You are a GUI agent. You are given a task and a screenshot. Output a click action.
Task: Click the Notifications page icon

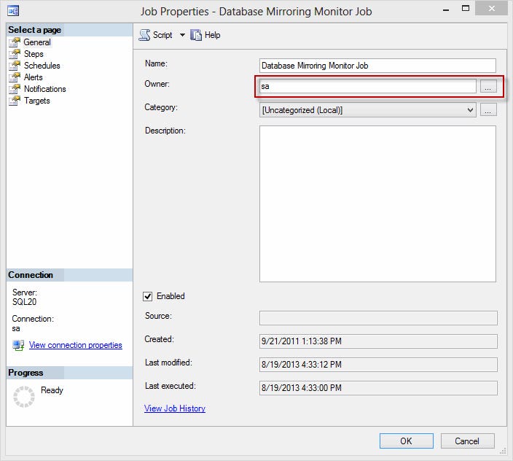click(x=15, y=89)
